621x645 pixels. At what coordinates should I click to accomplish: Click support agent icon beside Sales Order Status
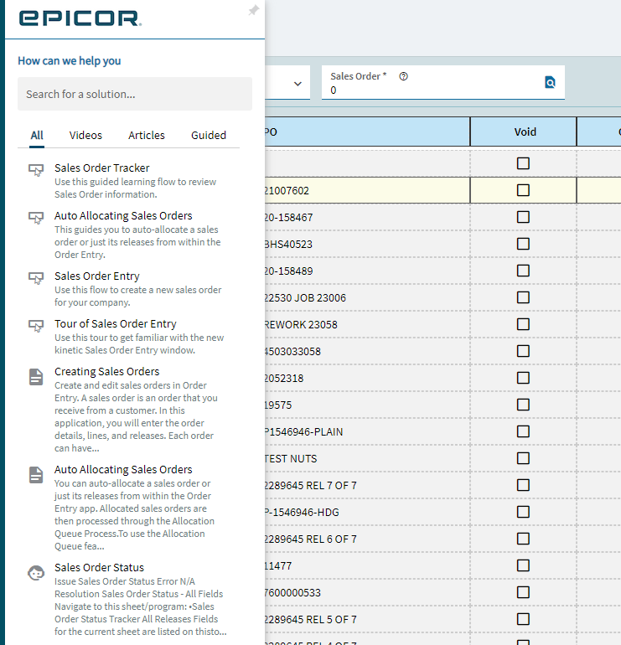coord(36,572)
